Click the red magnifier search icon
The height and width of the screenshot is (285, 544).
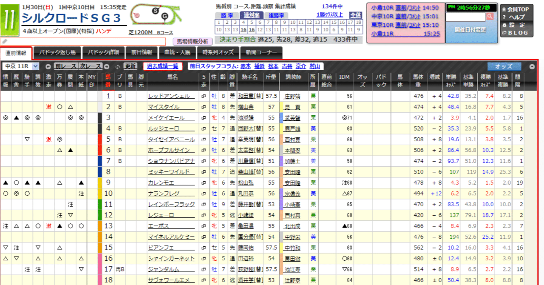click(x=490, y=16)
